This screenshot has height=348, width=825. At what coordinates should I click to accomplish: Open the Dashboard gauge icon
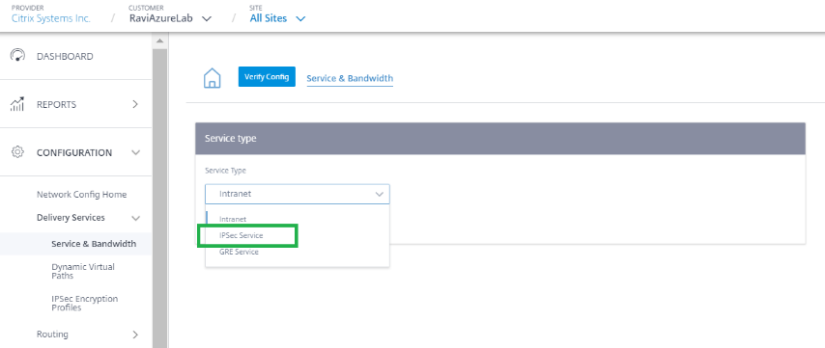click(17, 56)
